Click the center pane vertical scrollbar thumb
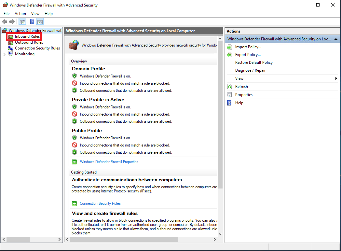The height and width of the screenshot is (251, 341). [x=220, y=115]
